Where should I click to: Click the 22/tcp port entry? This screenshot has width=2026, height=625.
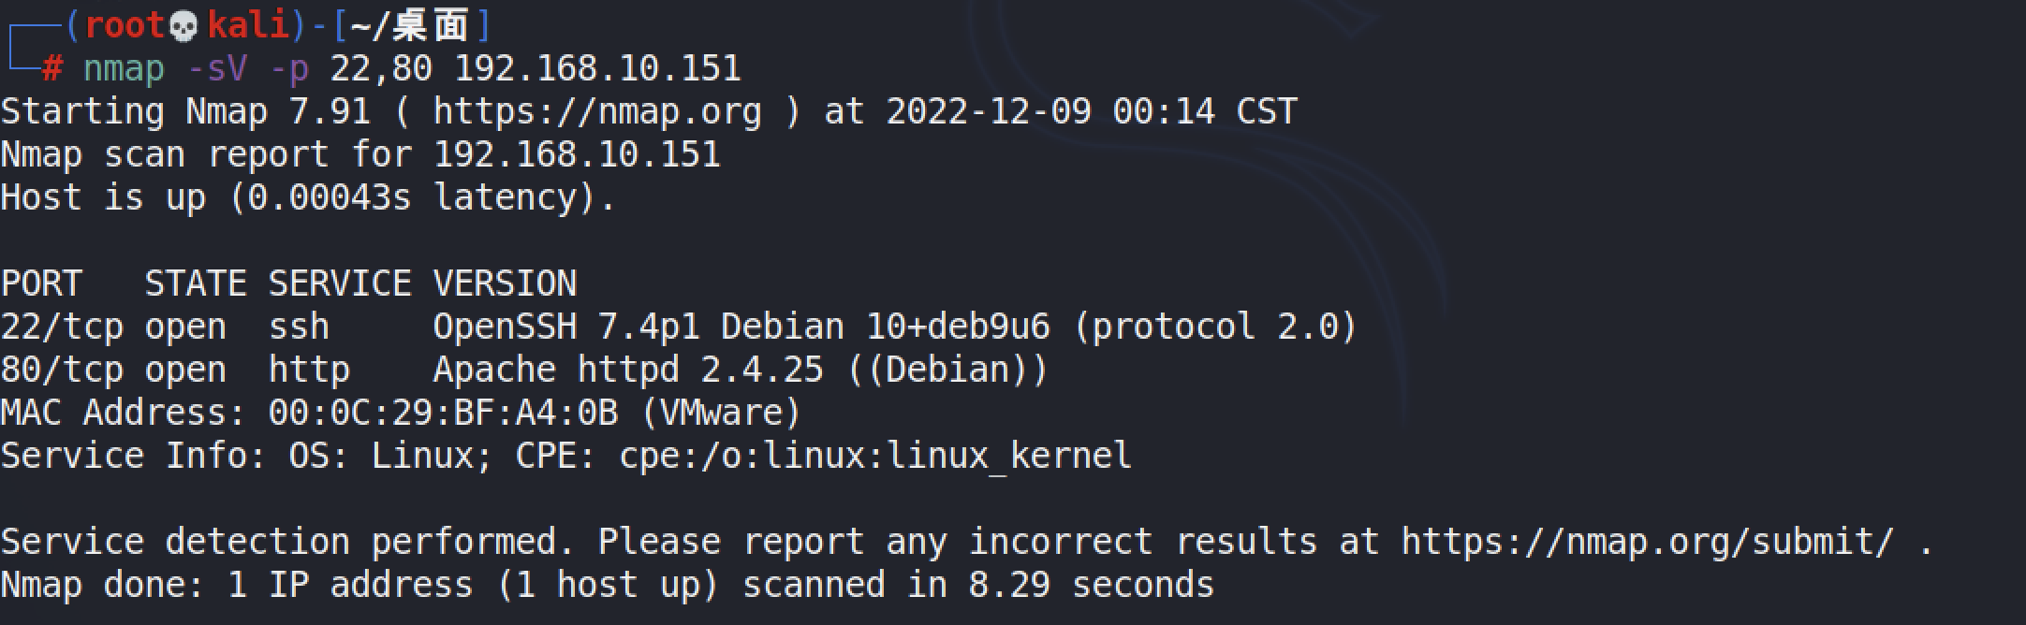pos(62,327)
